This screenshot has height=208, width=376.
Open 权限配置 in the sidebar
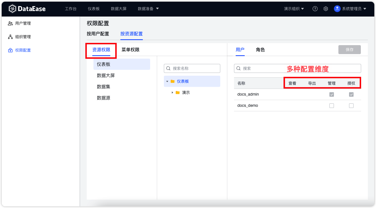(23, 50)
